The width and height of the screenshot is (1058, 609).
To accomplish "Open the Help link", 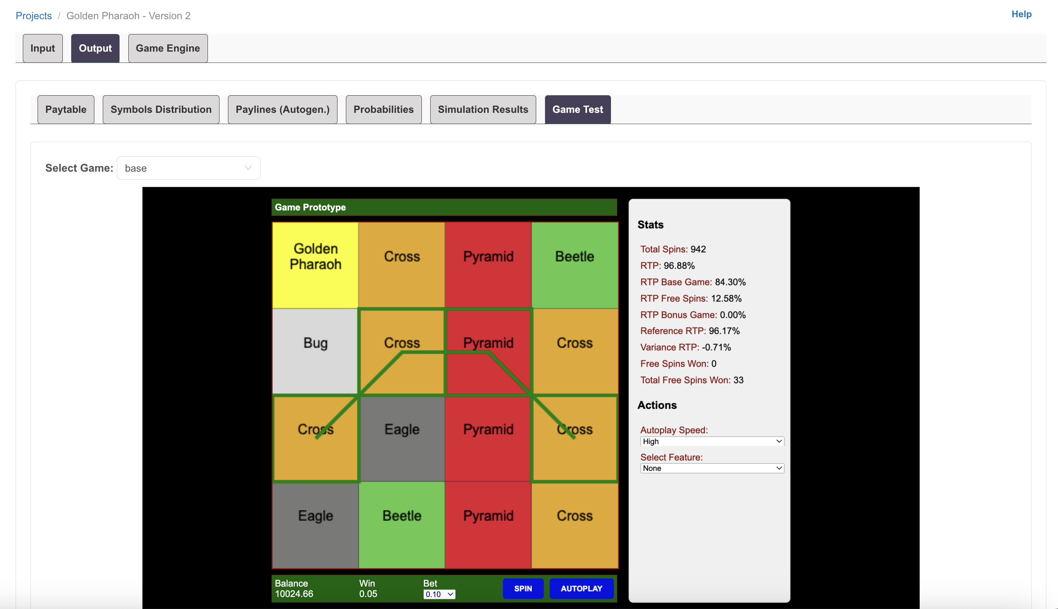I will pos(1021,14).
